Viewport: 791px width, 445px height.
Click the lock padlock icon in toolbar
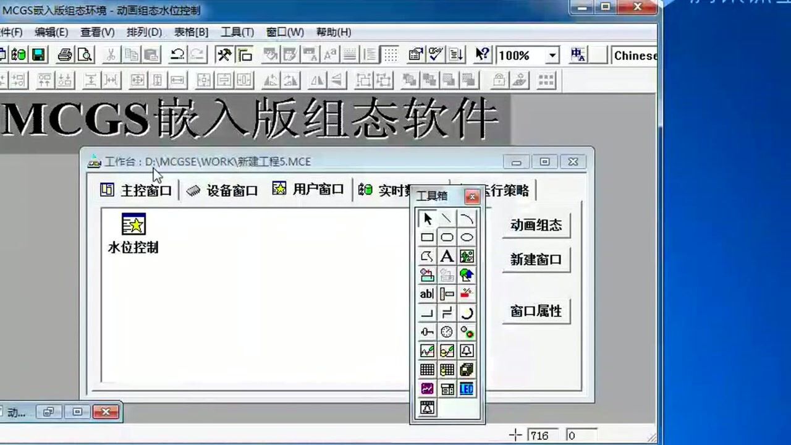[x=499, y=80]
